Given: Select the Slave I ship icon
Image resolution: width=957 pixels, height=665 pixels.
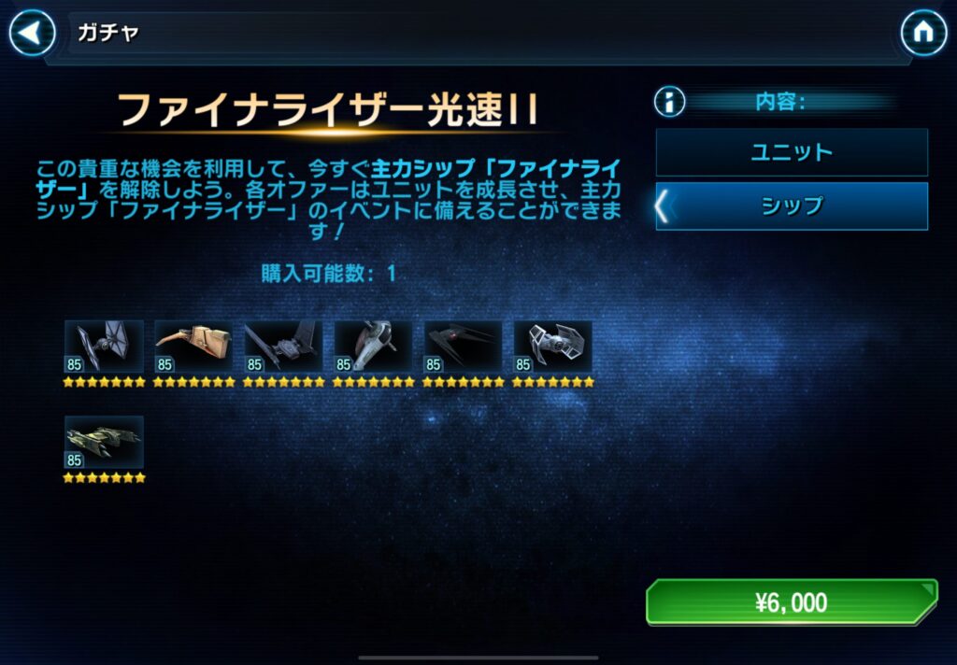Looking at the screenshot, I should [x=373, y=347].
